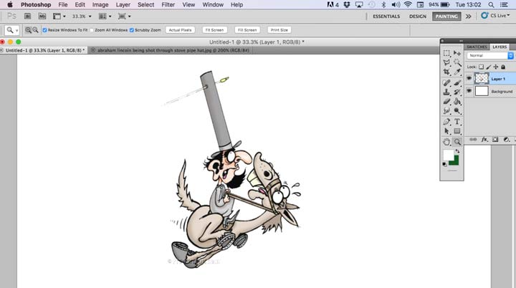Viewport: 516px width, 288px height.
Task: Switch to Design workspace
Action: click(x=418, y=16)
